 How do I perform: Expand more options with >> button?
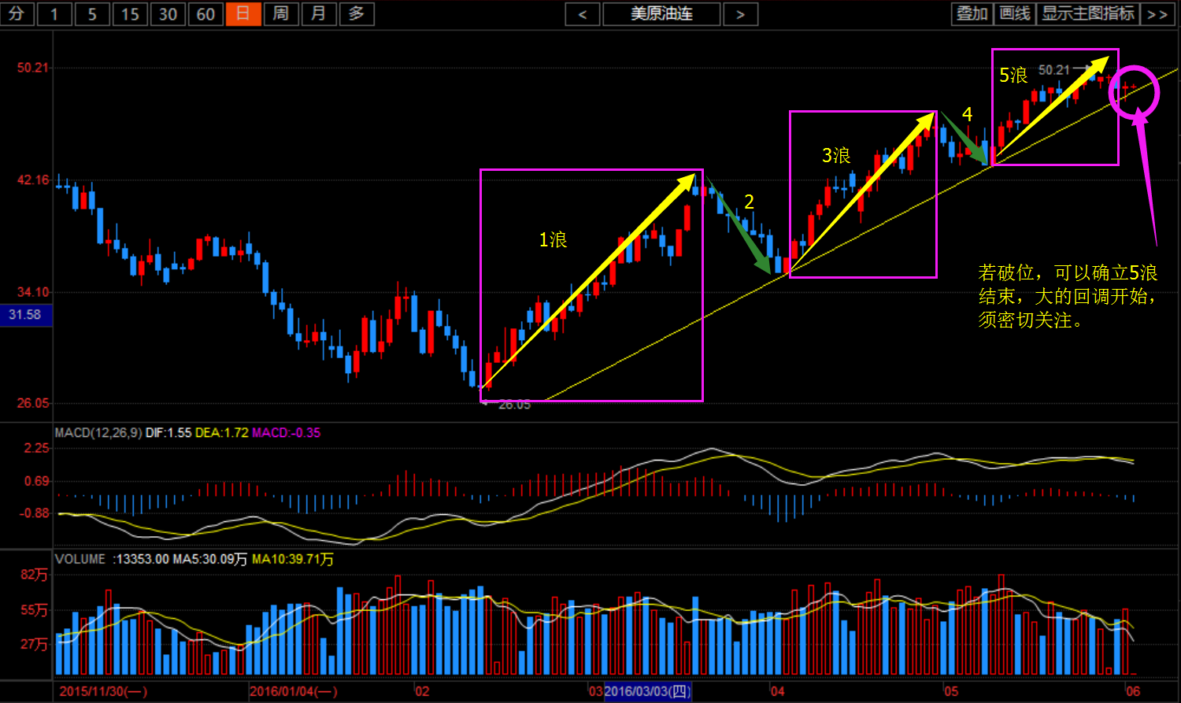(1157, 14)
